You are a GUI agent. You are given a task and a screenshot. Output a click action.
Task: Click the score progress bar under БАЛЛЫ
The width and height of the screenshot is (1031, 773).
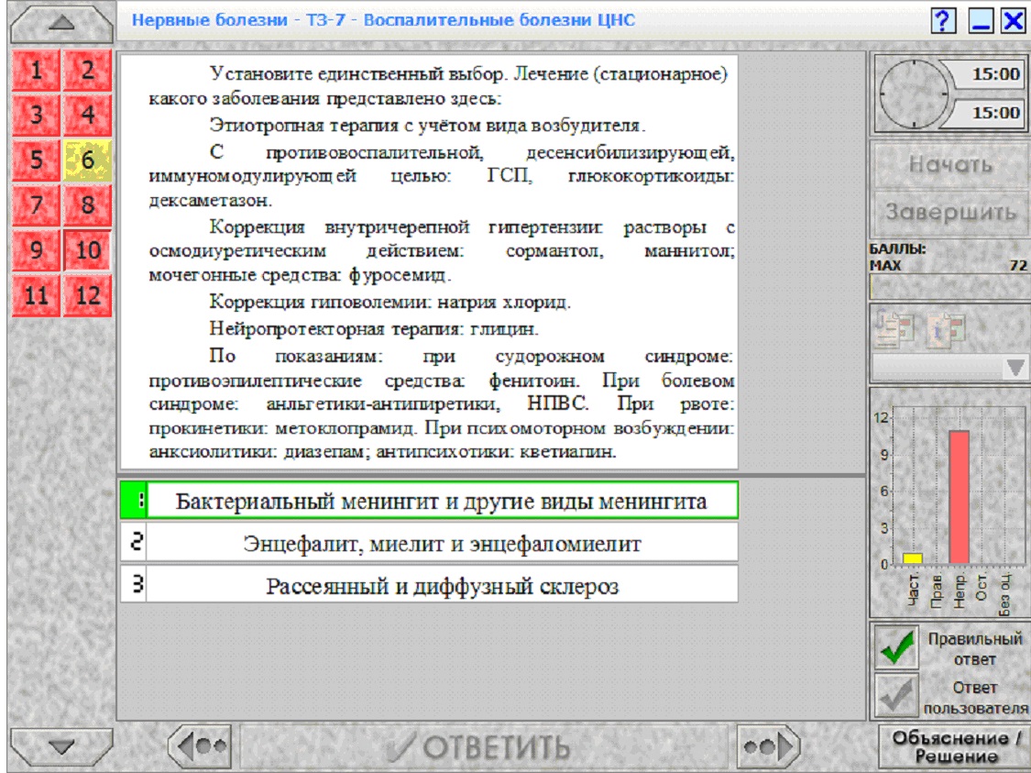click(949, 287)
